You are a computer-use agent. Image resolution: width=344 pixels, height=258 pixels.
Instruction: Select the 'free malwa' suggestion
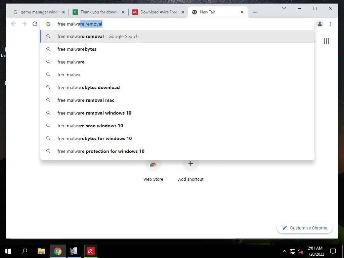click(177, 75)
